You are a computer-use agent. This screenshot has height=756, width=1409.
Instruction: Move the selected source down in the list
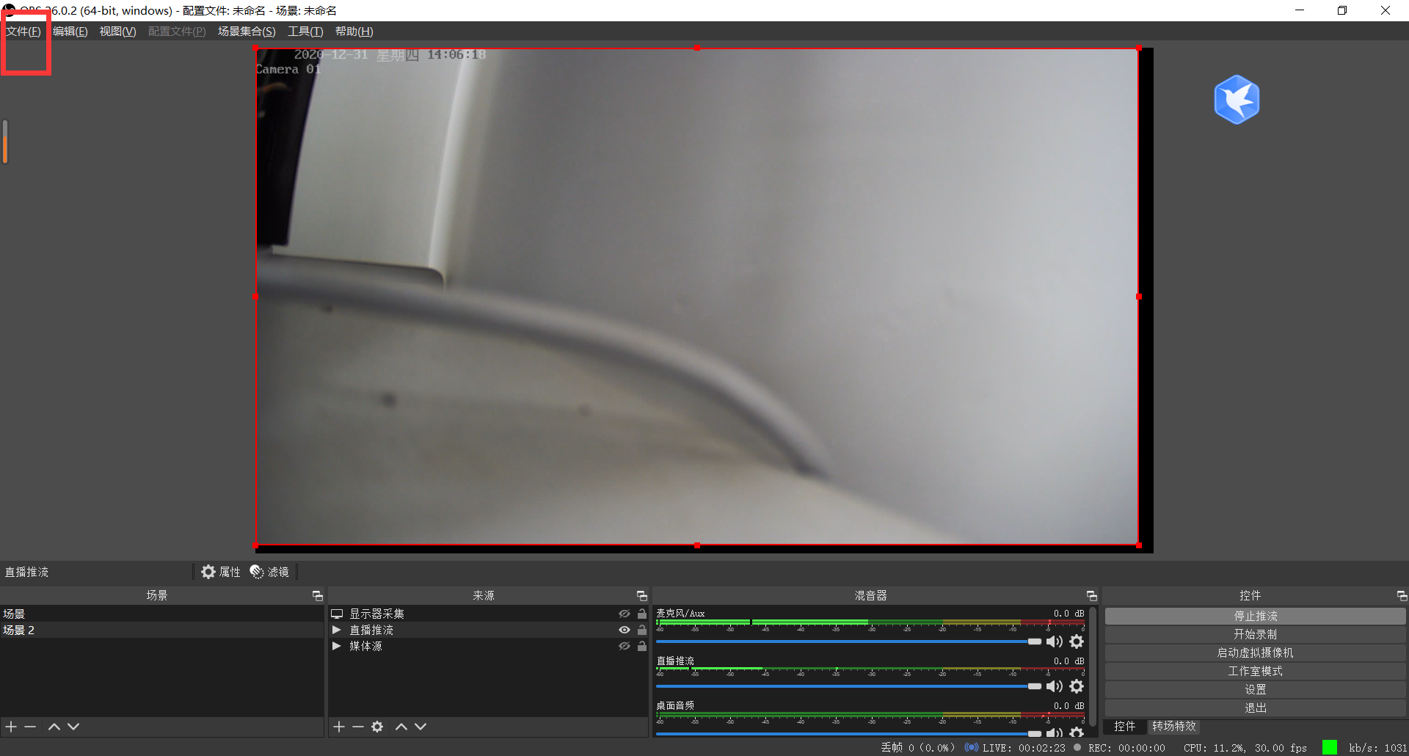420,727
